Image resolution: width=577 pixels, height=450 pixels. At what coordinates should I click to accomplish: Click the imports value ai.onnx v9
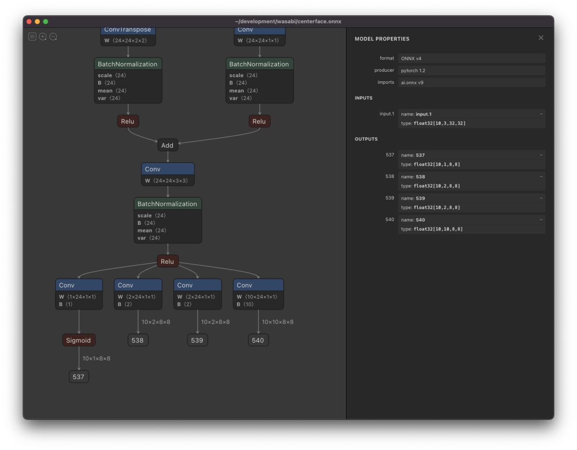[x=472, y=82]
